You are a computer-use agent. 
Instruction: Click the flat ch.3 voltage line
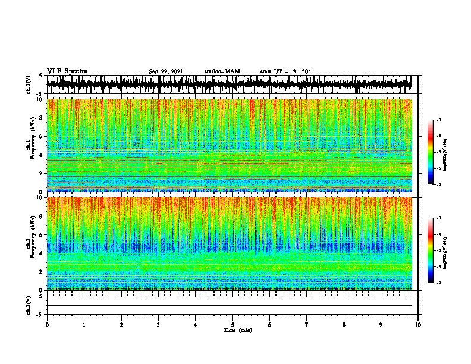(229, 305)
